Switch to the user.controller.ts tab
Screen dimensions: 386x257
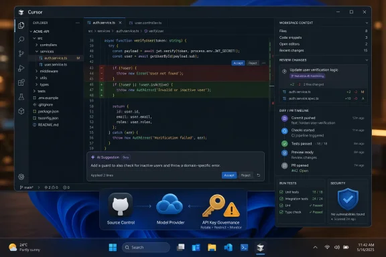tap(145, 23)
